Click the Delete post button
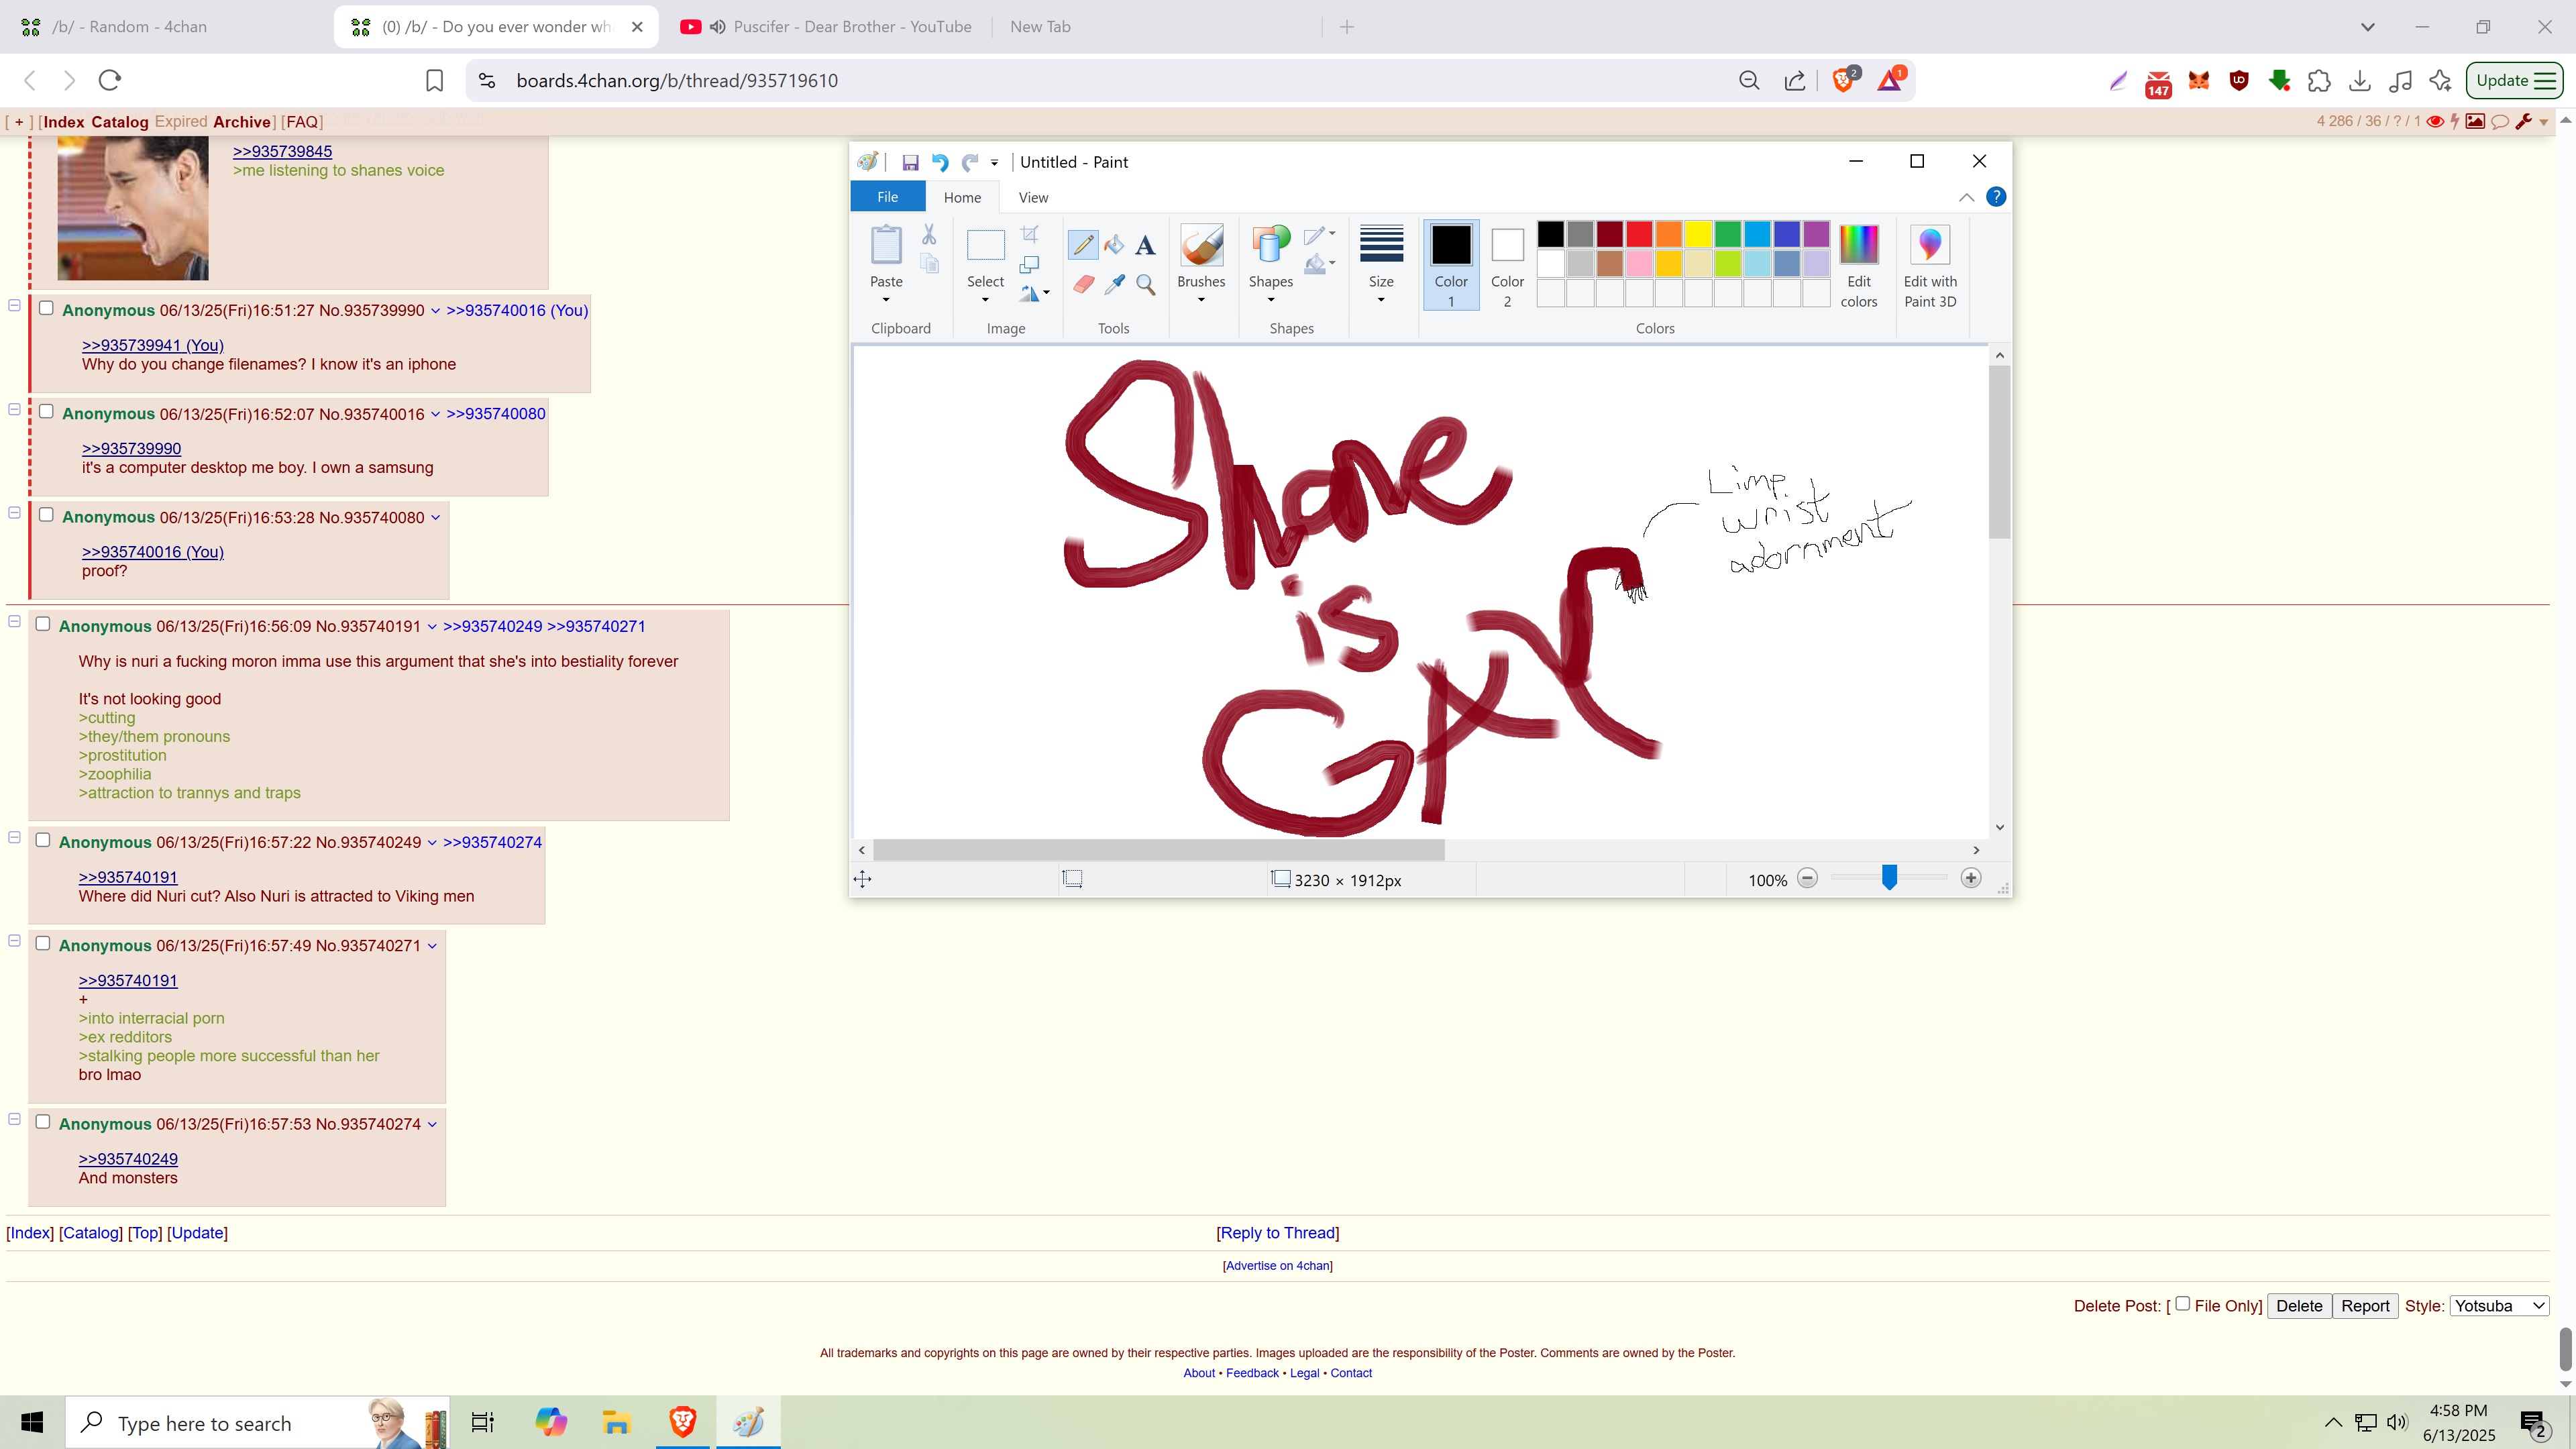The width and height of the screenshot is (2576, 1449). point(2299,1305)
